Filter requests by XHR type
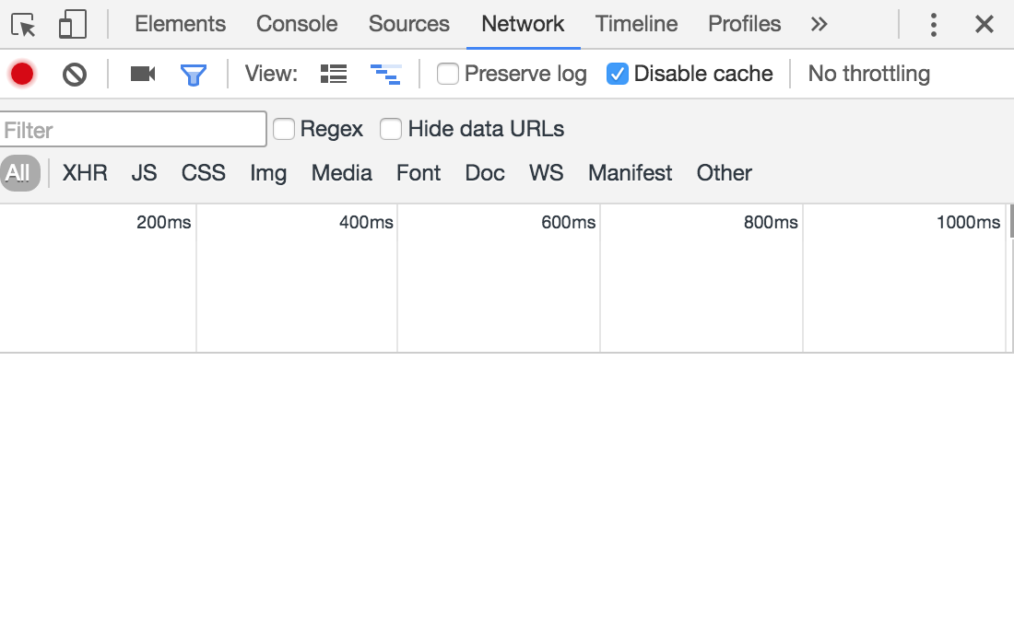The image size is (1014, 617). point(85,173)
